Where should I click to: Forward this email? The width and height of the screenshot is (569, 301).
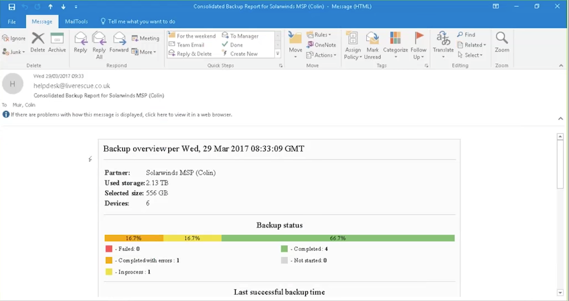point(119,43)
